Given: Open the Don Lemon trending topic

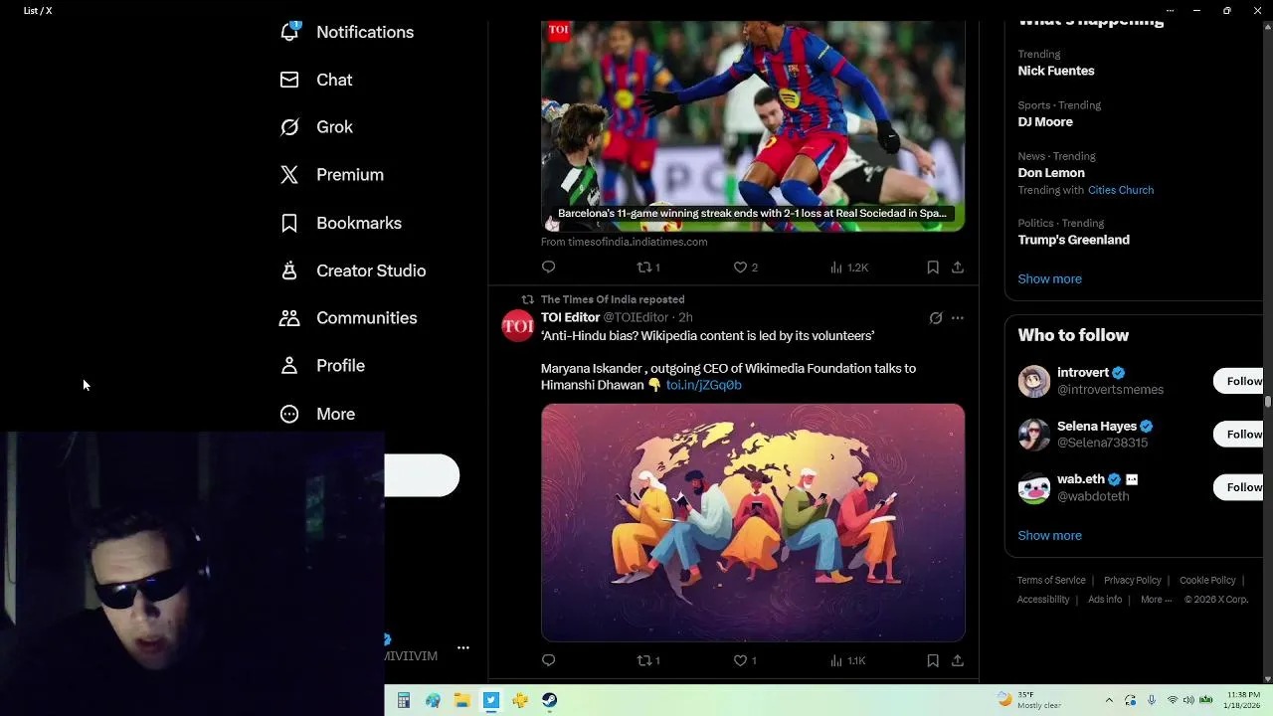Looking at the screenshot, I should point(1051,172).
